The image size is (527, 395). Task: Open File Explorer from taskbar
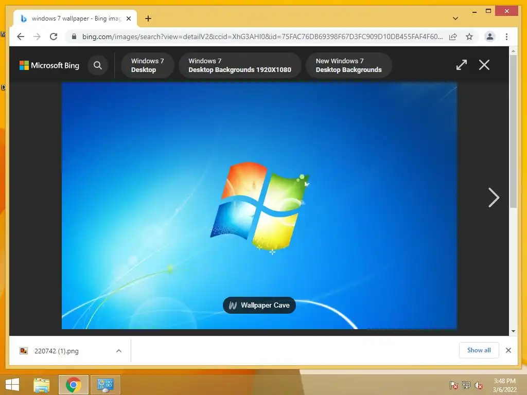click(42, 385)
